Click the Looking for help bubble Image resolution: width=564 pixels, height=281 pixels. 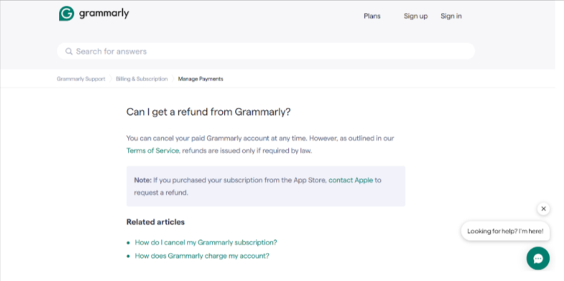tap(505, 231)
